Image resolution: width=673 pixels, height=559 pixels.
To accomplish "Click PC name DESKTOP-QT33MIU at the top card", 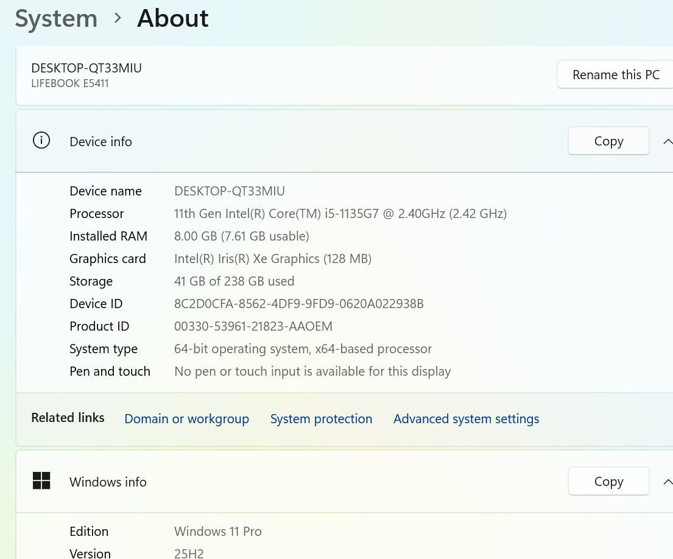I will point(86,68).
